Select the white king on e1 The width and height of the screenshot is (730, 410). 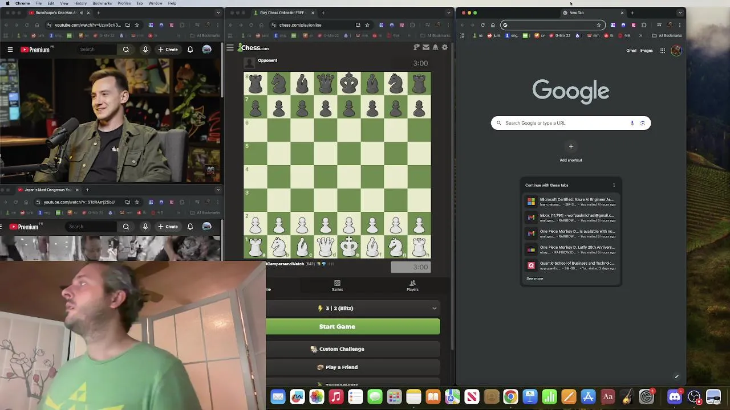(349, 247)
